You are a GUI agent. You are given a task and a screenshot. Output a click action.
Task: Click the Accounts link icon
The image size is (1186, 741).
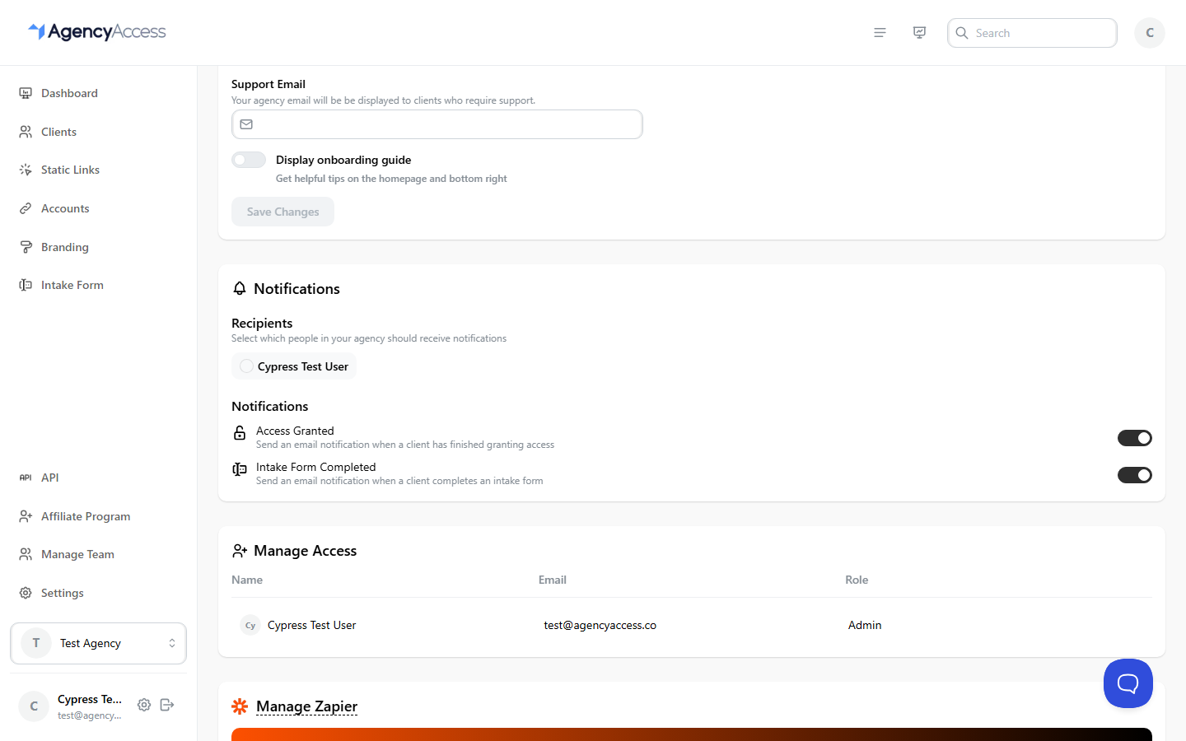coord(26,208)
